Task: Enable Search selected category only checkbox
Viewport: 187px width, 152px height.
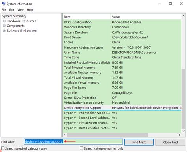Action: pos(3,148)
